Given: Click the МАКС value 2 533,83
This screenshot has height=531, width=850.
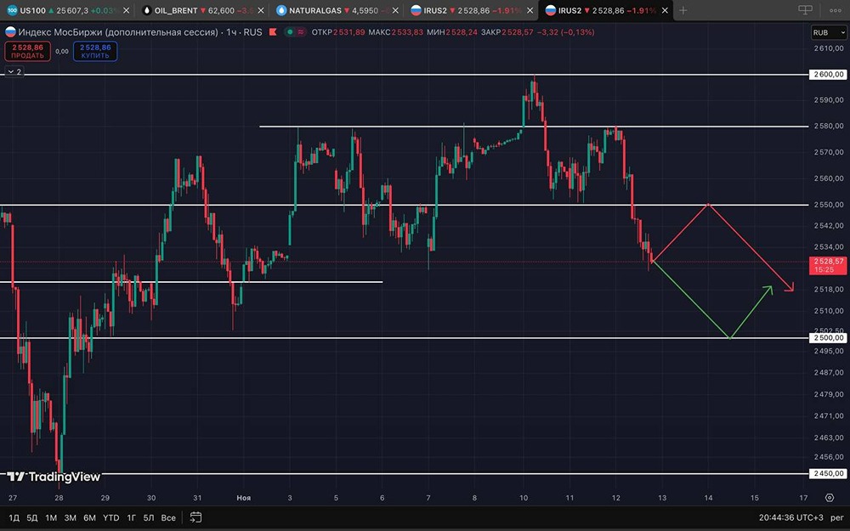Looking at the screenshot, I should [x=408, y=32].
